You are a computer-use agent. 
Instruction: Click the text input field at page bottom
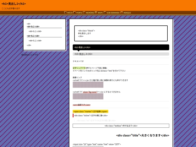tap(88, 147)
